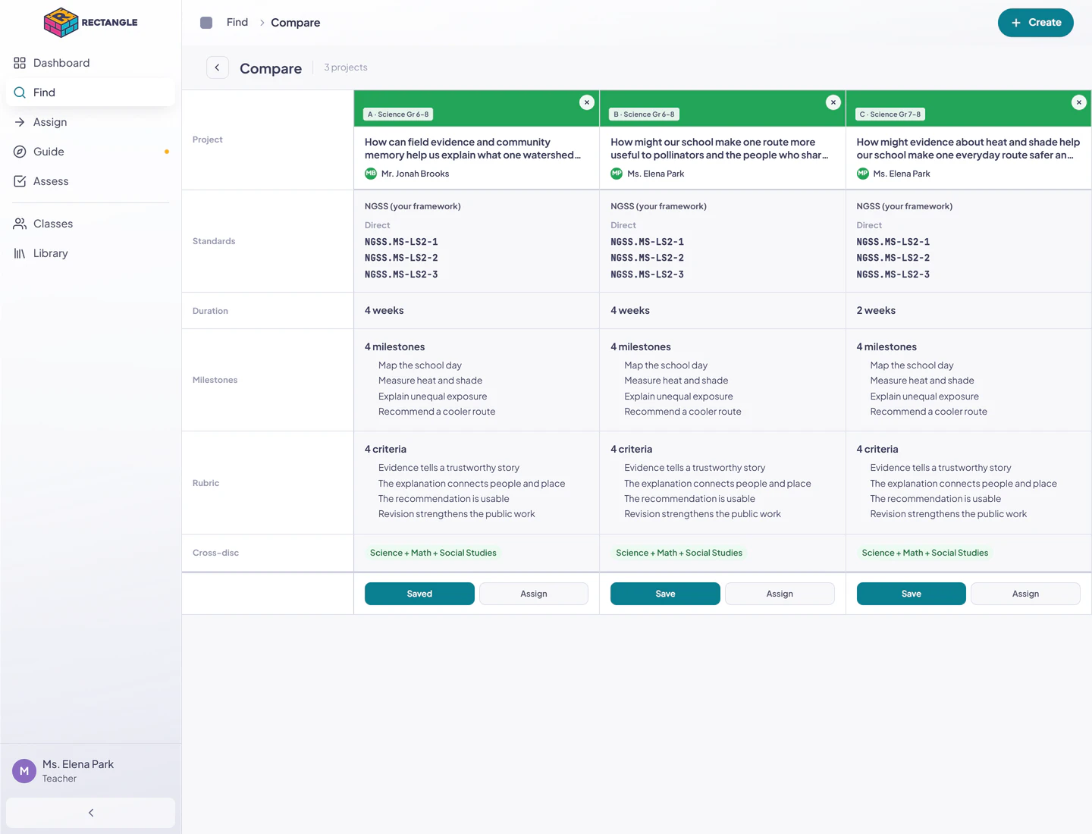This screenshot has height=834, width=1092.
Task: Click project A cross-disc tag
Action: [433, 553]
